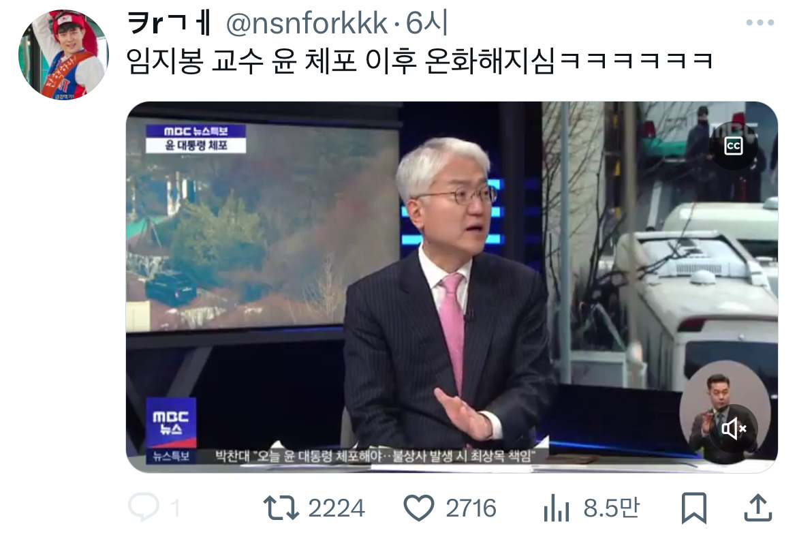Click the 2716 like count
The image size is (797, 537).
[471, 508]
